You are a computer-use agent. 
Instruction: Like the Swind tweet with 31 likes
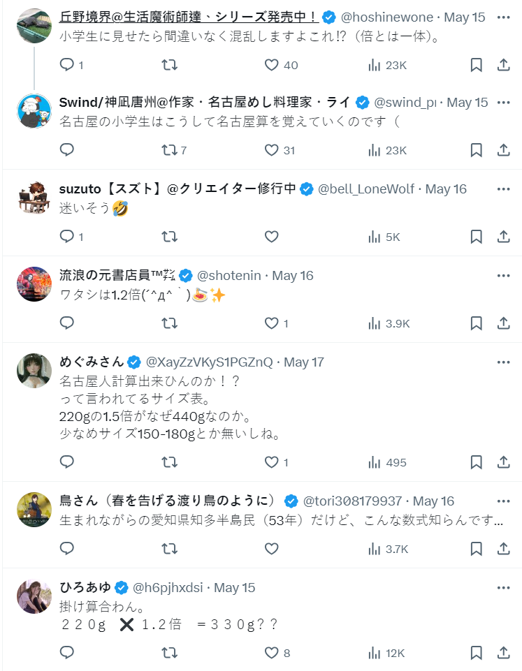[272, 150]
